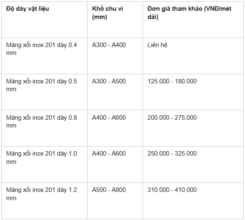Select the 'Máng xối inox 201 dày 0.4 mm' cell

44,56
